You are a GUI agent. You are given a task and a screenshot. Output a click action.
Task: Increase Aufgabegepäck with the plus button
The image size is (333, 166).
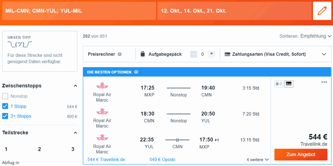coord(211,54)
